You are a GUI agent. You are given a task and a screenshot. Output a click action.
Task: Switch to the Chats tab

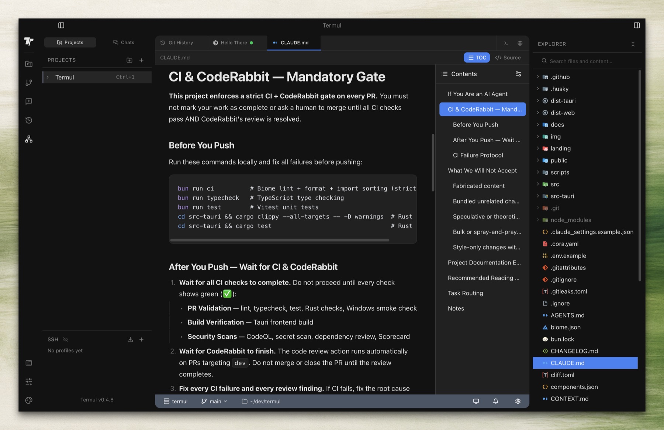pyautogui.click(x=124, y=42)
